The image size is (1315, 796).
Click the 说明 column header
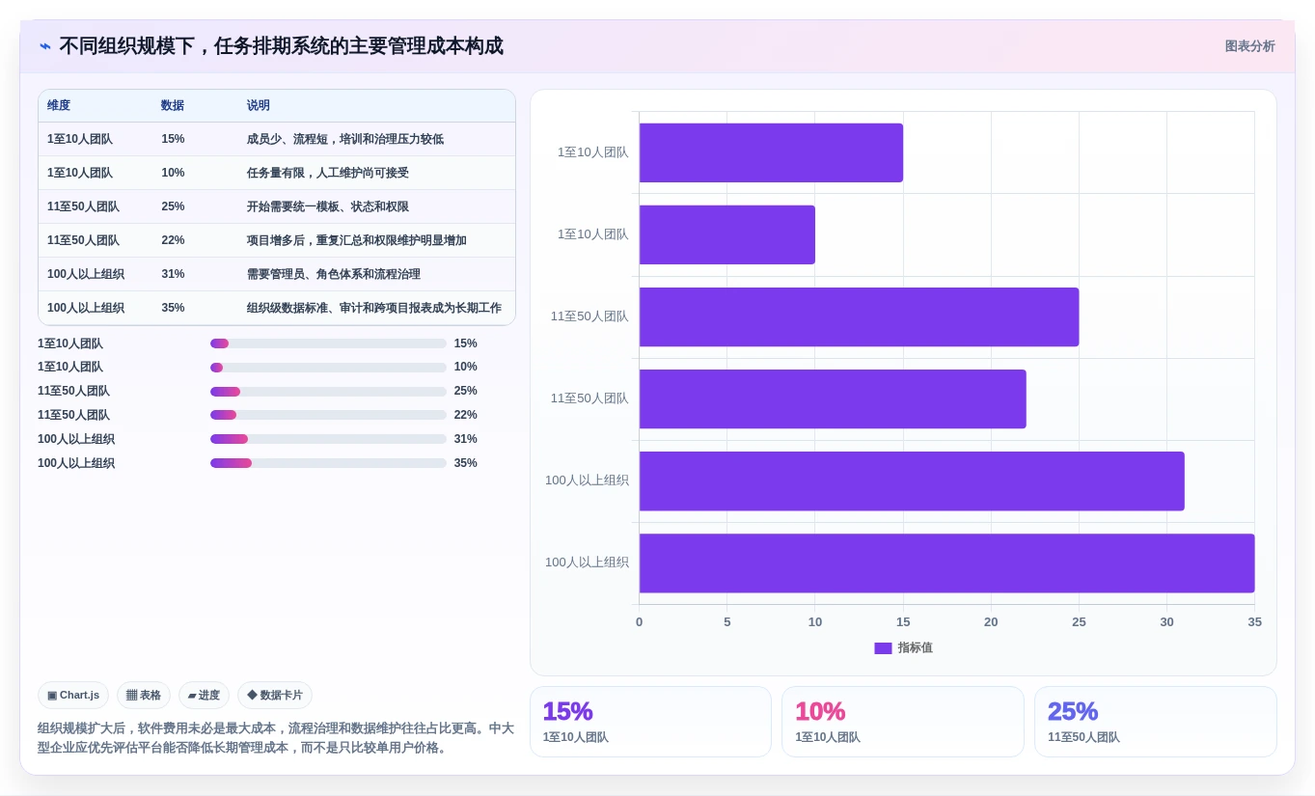pyautogui.click(x=259, y=105)
